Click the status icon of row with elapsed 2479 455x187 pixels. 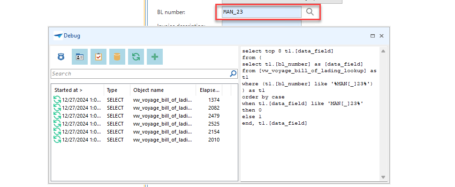point(57,116)
